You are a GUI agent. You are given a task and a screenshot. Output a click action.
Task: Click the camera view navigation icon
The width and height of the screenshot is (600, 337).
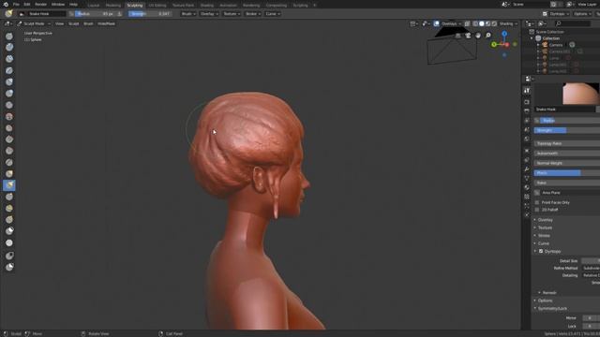(468, 36)
